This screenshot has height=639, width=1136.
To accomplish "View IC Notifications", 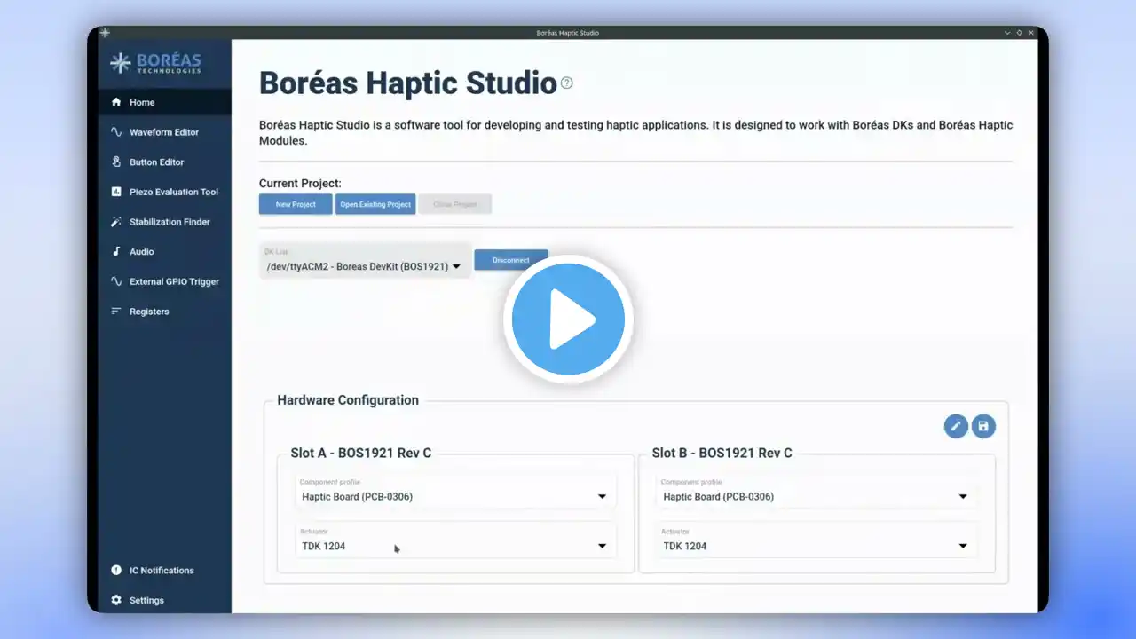I will tap(165, 571).
